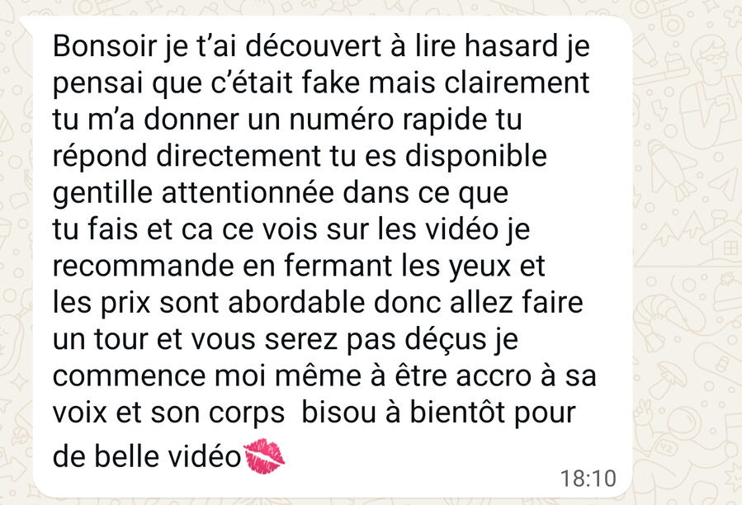Click the 18:10 message timestamp

click(588, 479)
